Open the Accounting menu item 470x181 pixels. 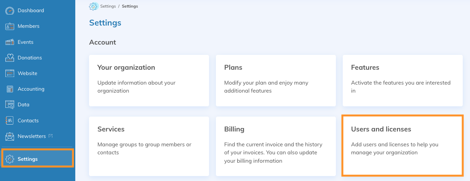pos(31,89)
